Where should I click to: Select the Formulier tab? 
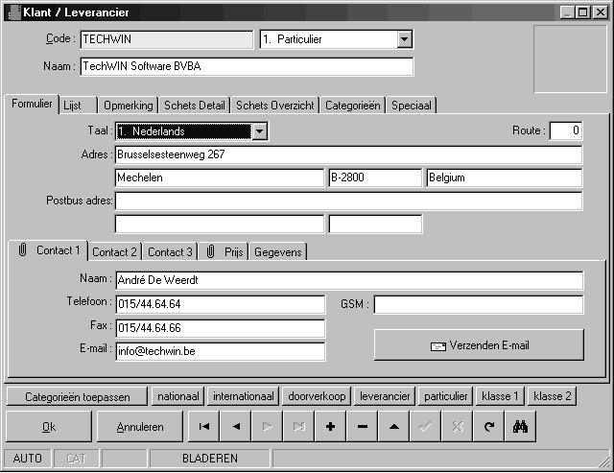32,105
